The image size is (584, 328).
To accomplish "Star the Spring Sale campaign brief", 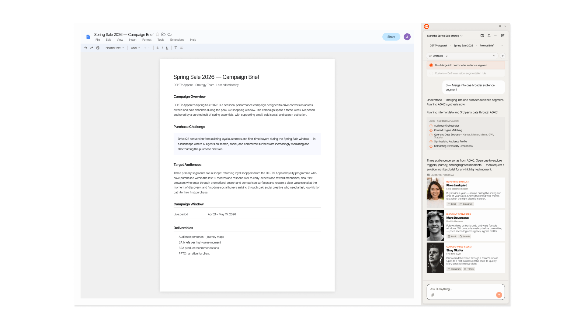I will point(158,35).
